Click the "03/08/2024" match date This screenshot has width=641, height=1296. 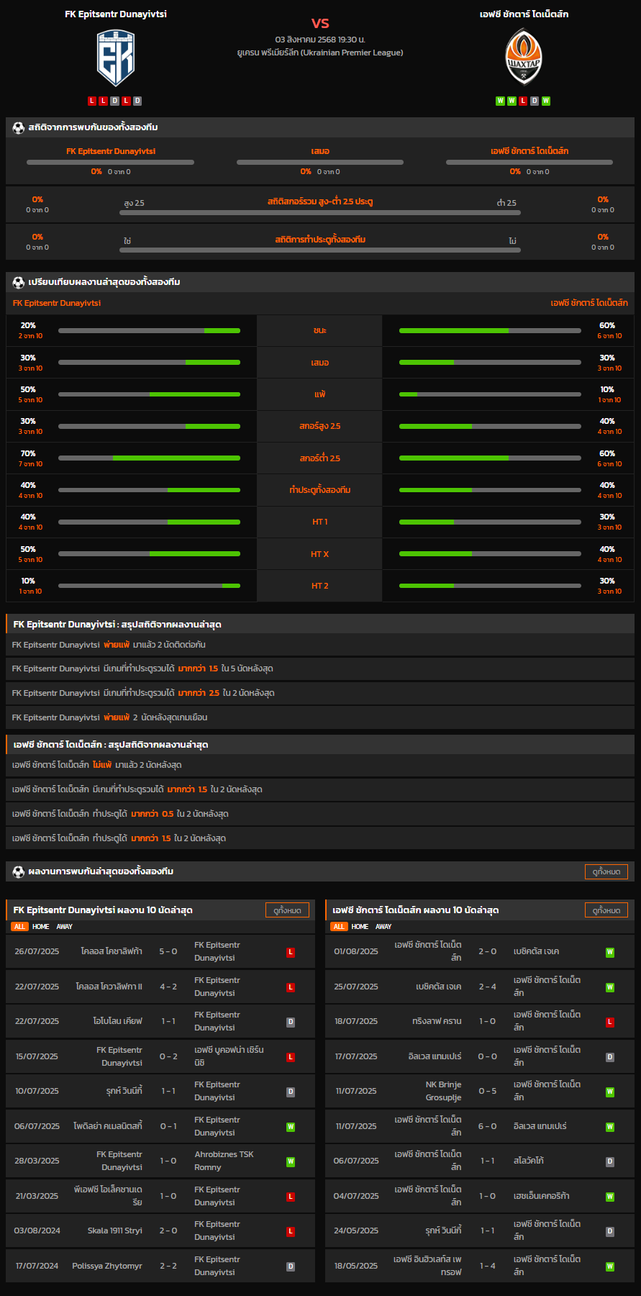[37, 1231]
